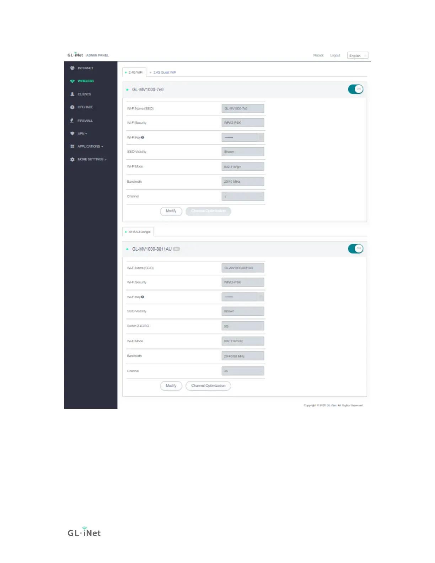Open Wi-Fi Mode dropdown showing 802.11a/n/ac
Screen dimensions: 435x563
tap(243, 341)
